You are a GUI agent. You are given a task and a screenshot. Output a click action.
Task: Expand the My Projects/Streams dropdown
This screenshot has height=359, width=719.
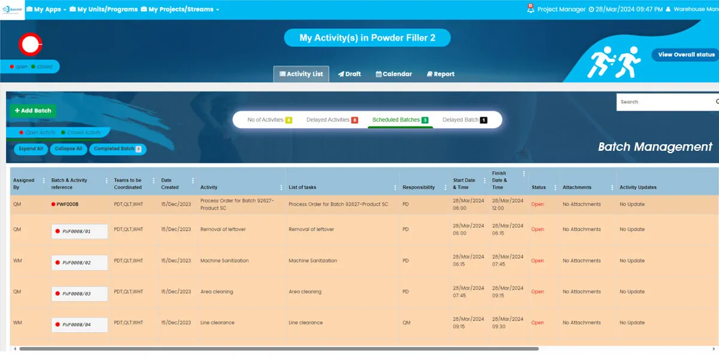180,10
